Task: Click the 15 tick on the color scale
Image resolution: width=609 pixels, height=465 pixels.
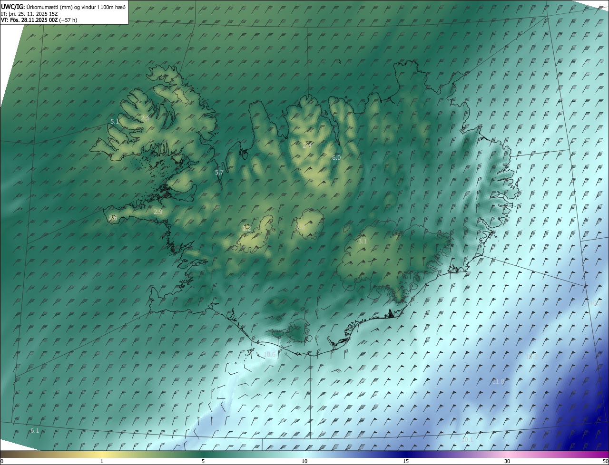Action: pyautogui.click(x=406, y=461)
